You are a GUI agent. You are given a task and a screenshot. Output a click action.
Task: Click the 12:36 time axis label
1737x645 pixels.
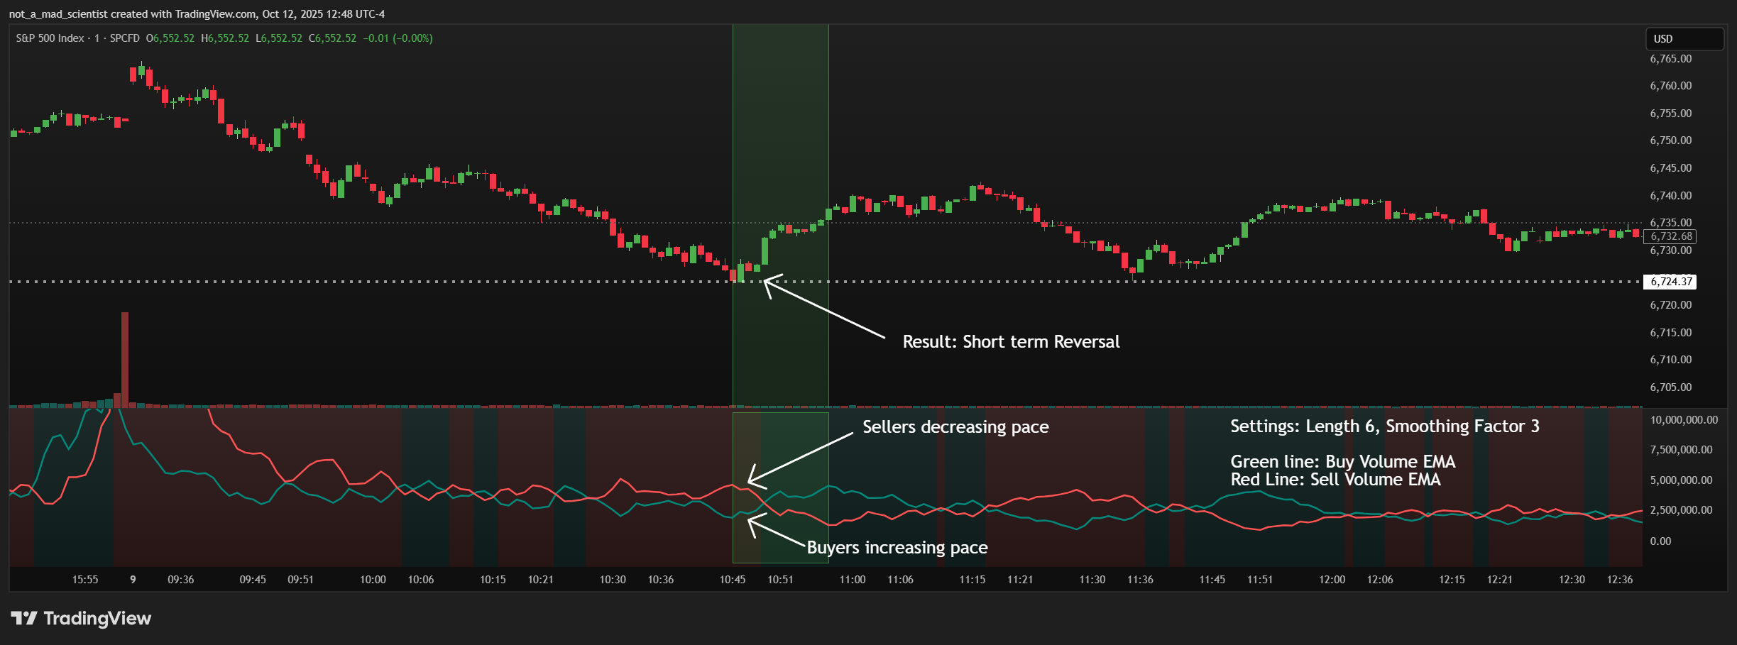(x=1620, y=580)
